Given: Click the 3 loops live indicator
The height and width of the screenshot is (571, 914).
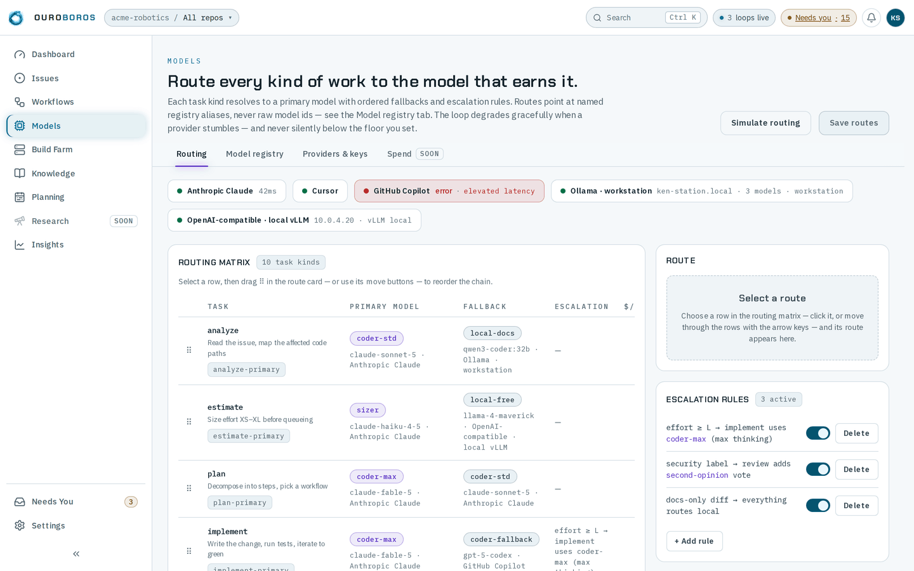Looking at the screenshot, I should coord(744,18).
